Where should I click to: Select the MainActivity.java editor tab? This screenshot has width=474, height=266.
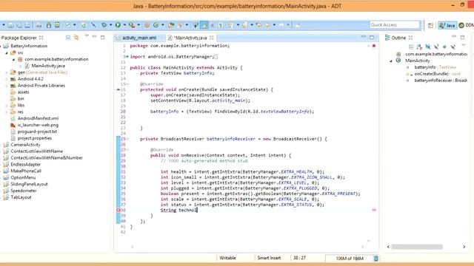[x=190, y=38]
